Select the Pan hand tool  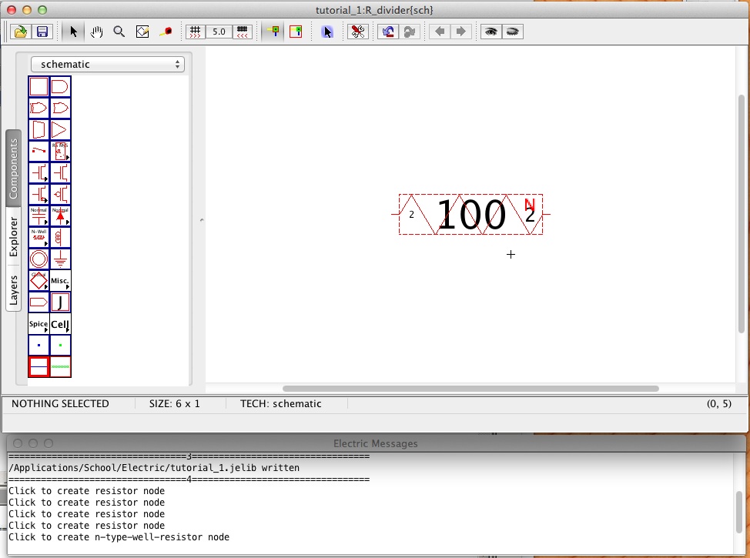(x=97, y=32)
